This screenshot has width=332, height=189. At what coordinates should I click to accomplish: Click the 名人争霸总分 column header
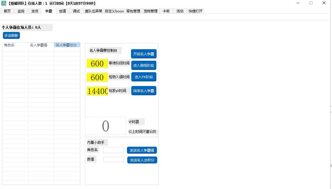[x=67, y=45]
